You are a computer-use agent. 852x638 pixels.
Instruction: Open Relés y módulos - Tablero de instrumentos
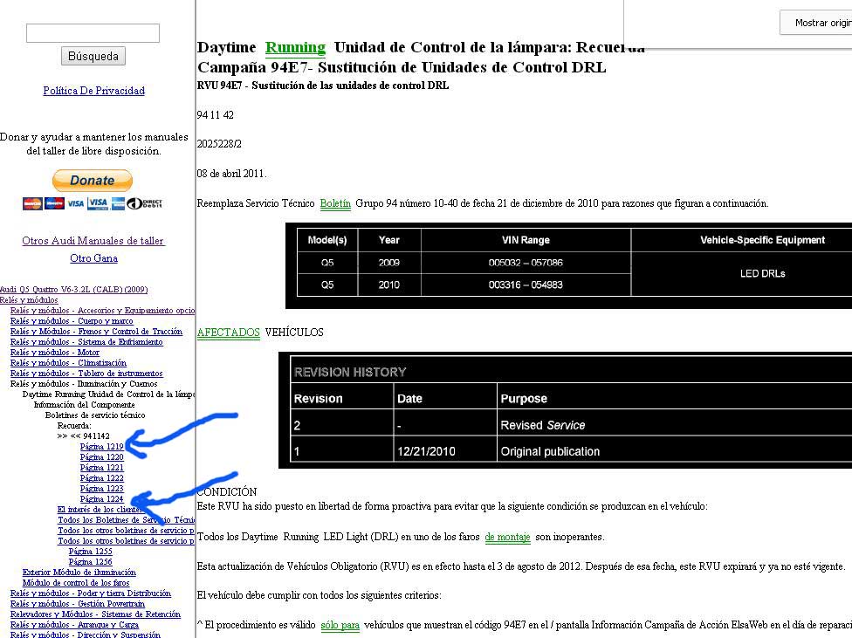(86, 374)
